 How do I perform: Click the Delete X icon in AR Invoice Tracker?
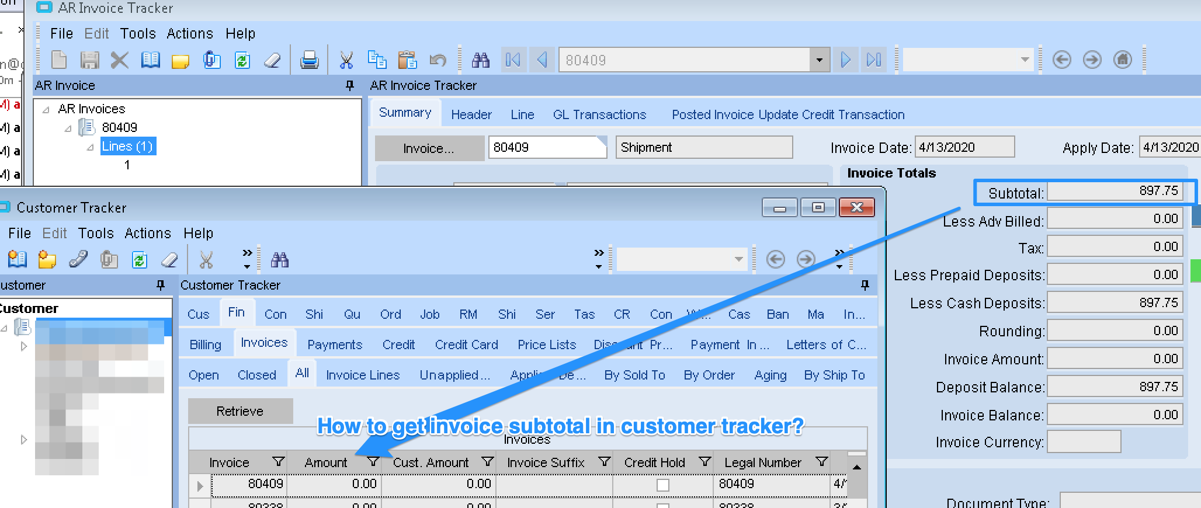coord(120,60)
